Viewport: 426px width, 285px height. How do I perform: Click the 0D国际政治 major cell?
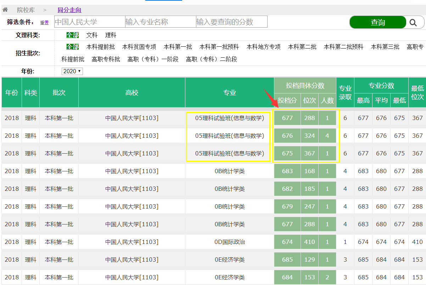coord(230,242)
